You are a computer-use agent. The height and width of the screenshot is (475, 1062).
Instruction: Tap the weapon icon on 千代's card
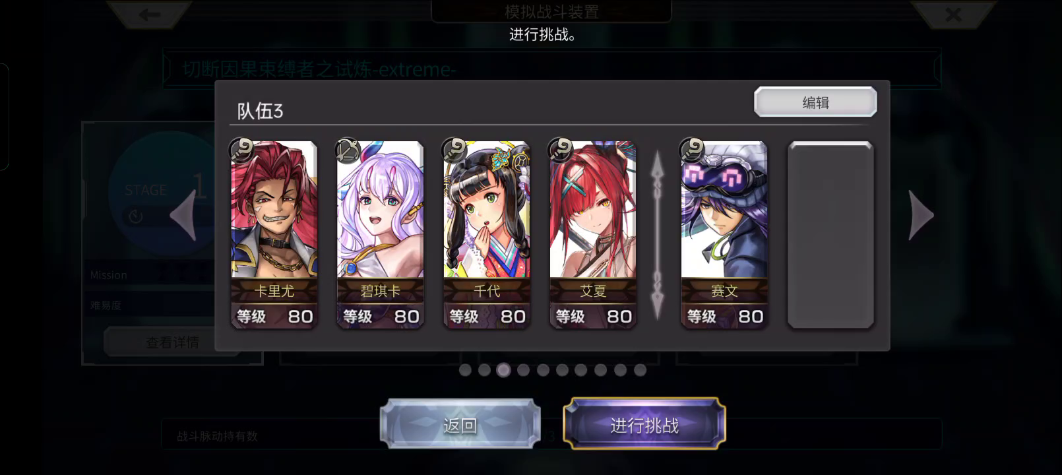click(454, 150)
